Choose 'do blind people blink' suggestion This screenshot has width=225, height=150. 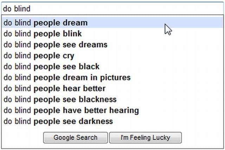coord(43,34)
